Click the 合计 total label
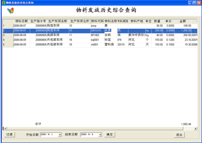 (38, 124)
